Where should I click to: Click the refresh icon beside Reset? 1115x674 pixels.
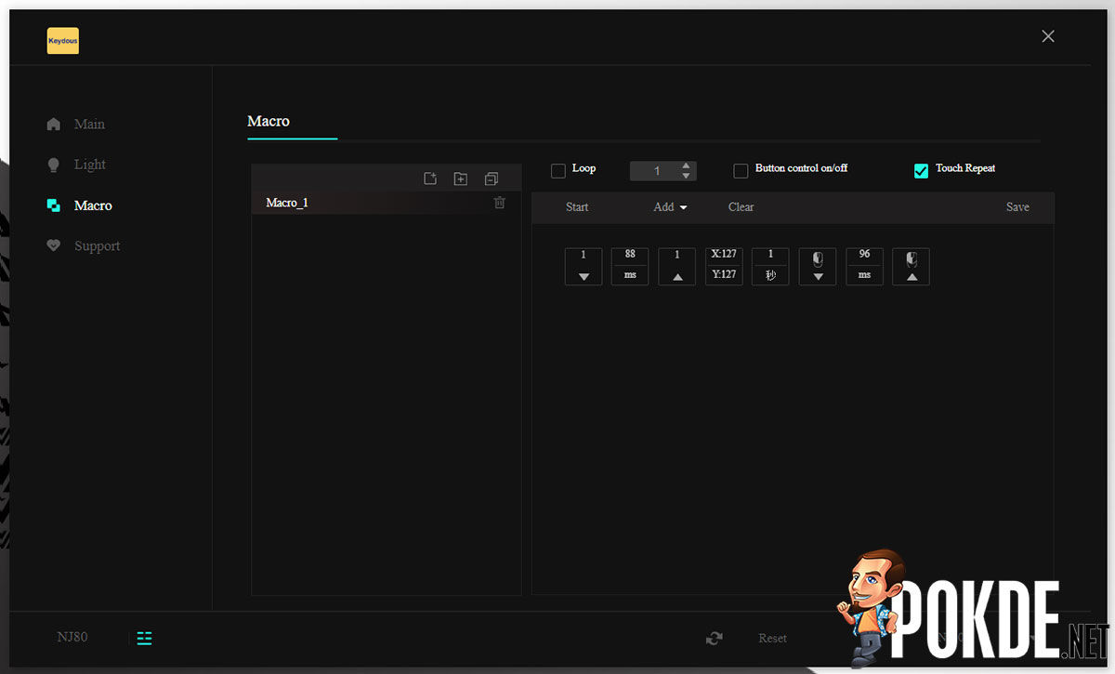coord(714,639)
